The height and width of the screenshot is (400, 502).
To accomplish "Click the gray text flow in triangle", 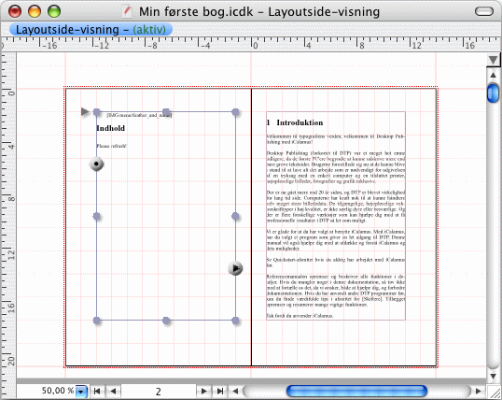I will point(85,111).
